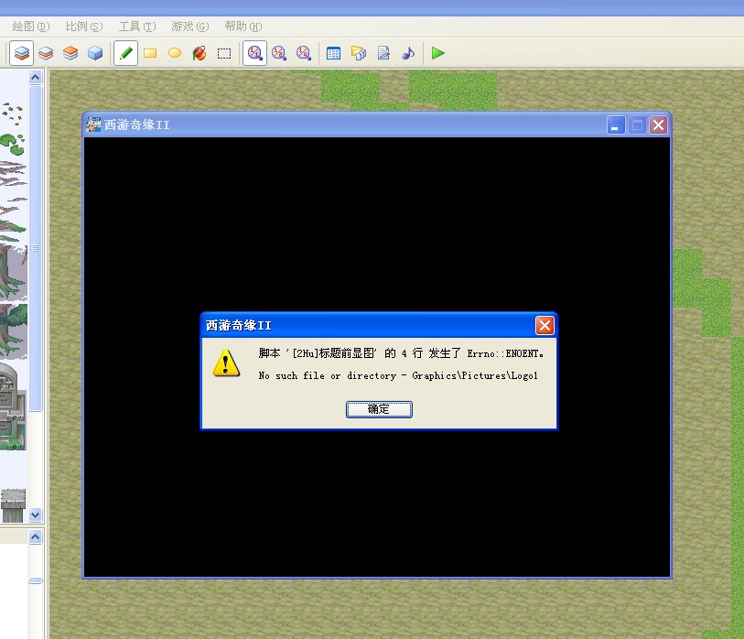The image size is (744, 639).
Task: Select the pencil drawing tool
Action: coord(125,53)
